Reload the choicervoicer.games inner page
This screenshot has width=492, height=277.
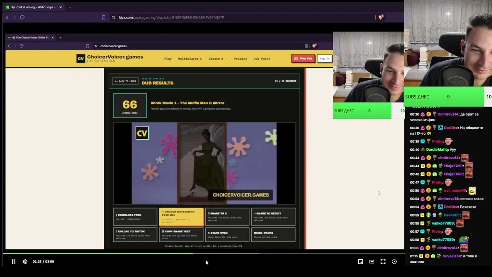pos(21,46)
